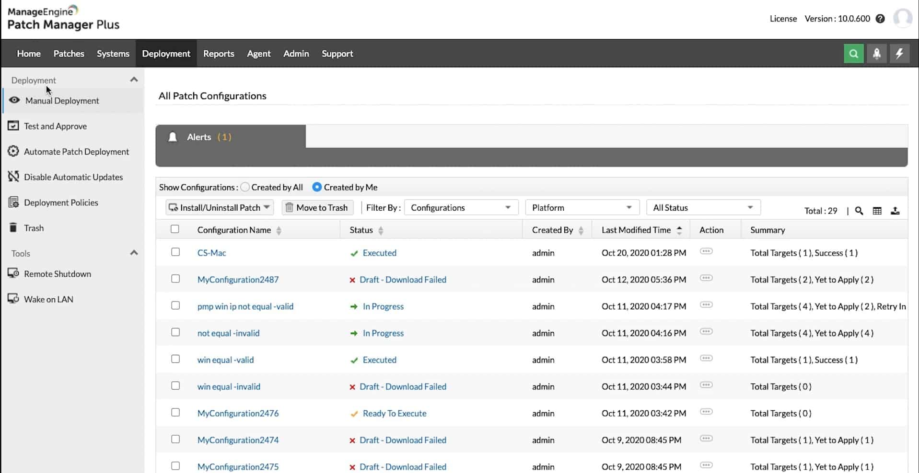Click the Trash bin sidebar icon
The width and height of the screenshot is (919, 473).
point(13,228)
